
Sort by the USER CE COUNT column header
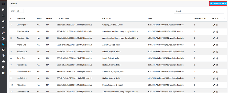click(200, 19)
